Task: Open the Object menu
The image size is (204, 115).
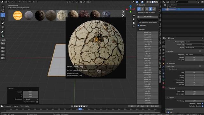Action: coord(35,2)
